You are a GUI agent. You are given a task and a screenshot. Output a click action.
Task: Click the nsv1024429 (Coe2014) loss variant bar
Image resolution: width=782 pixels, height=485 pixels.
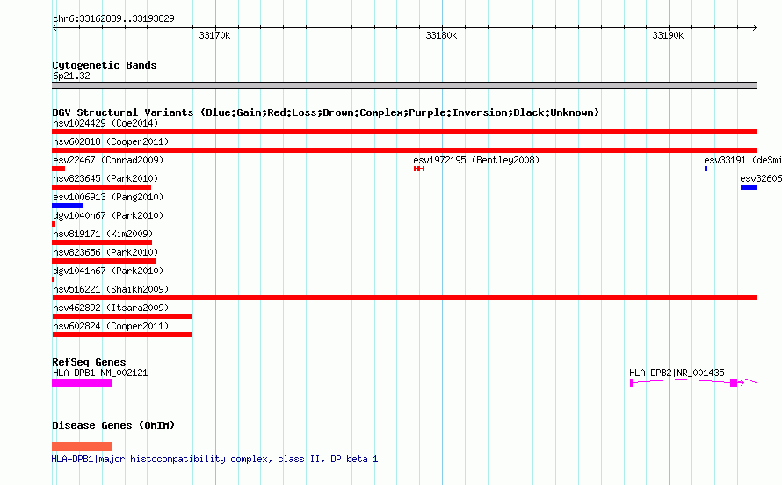[x=404, y=132]
